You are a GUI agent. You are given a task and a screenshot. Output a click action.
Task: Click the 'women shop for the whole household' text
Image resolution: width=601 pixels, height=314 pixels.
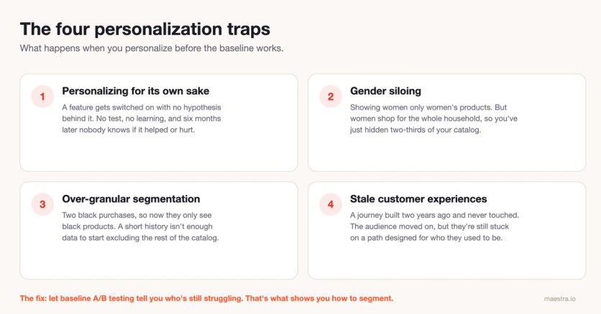click(x=433, y=118)
